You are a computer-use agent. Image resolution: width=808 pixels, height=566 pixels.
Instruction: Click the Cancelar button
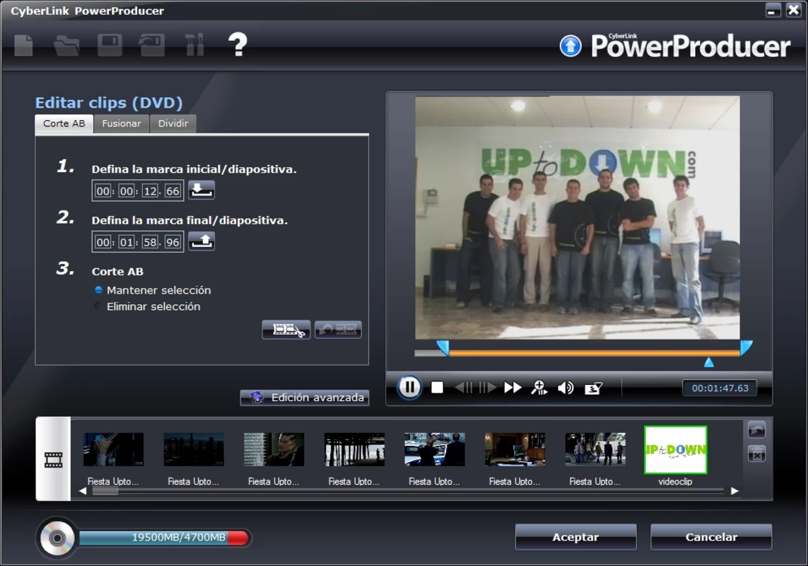coord(711,537)
